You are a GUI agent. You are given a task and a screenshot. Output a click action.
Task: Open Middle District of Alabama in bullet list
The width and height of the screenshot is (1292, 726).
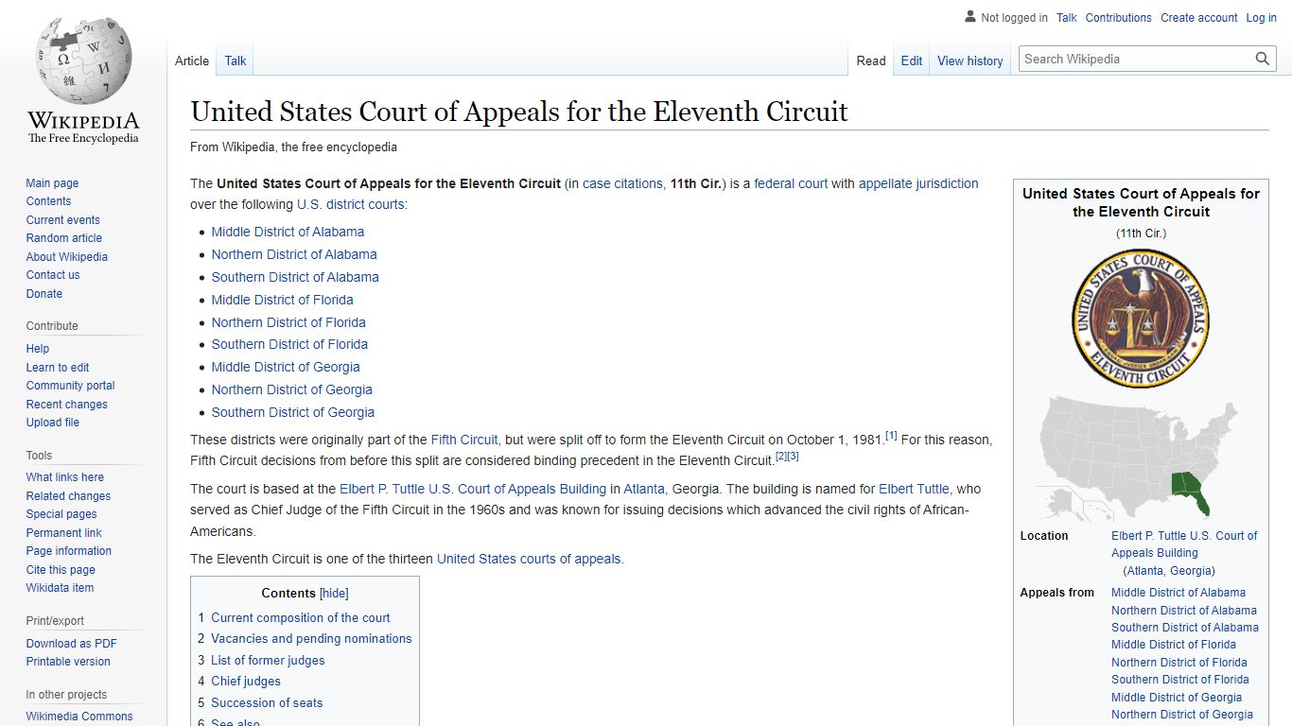(x=288, y=232)
